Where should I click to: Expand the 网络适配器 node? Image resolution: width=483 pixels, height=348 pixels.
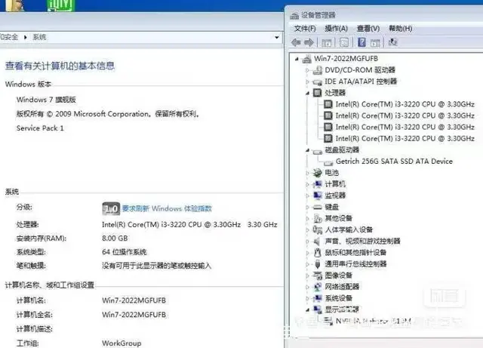tap(307, 287)
